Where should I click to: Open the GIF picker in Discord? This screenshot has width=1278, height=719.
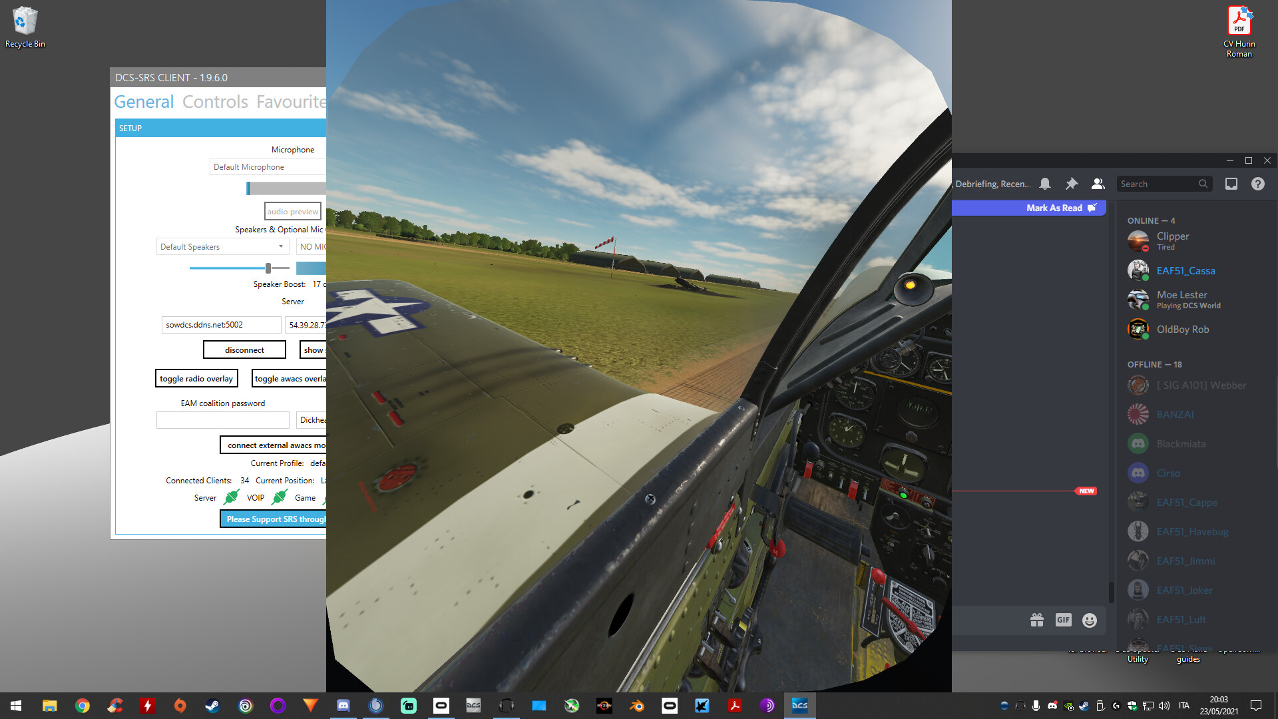(x=1064, y=620)
